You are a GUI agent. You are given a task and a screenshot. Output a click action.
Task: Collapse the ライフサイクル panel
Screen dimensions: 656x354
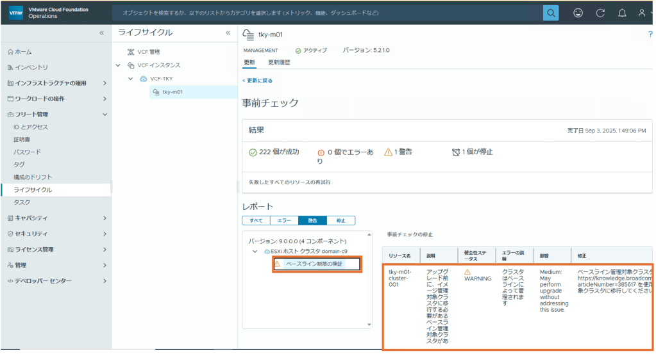coord(228,33)
